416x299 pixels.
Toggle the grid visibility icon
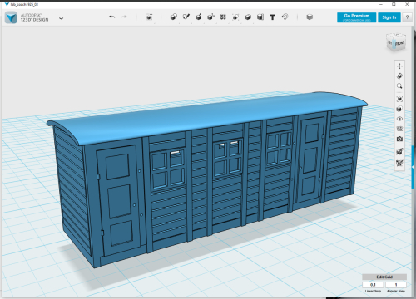coord(399,129)
